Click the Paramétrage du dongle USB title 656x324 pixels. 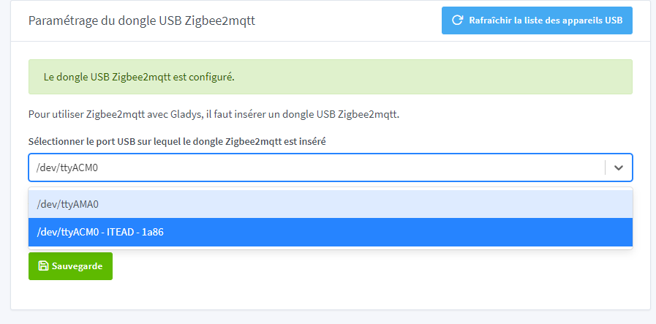[141, 20]
